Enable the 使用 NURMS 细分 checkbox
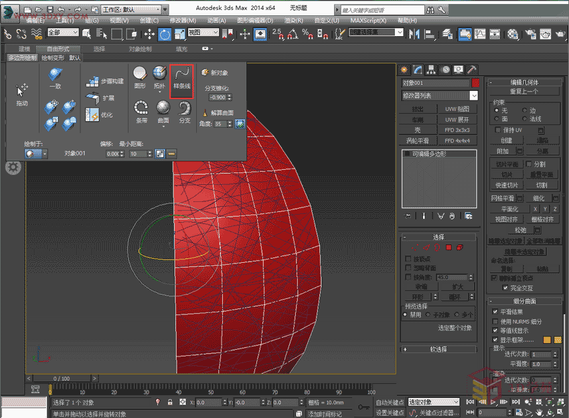The image size is (569, 418). pyautogui.click(x=496, y=322)
